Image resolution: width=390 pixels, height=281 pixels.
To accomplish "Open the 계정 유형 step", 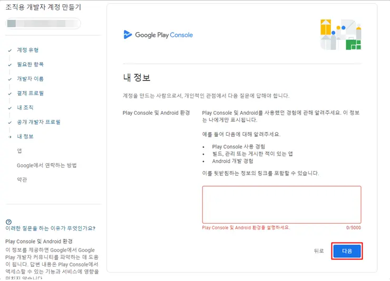I will 27,50.
